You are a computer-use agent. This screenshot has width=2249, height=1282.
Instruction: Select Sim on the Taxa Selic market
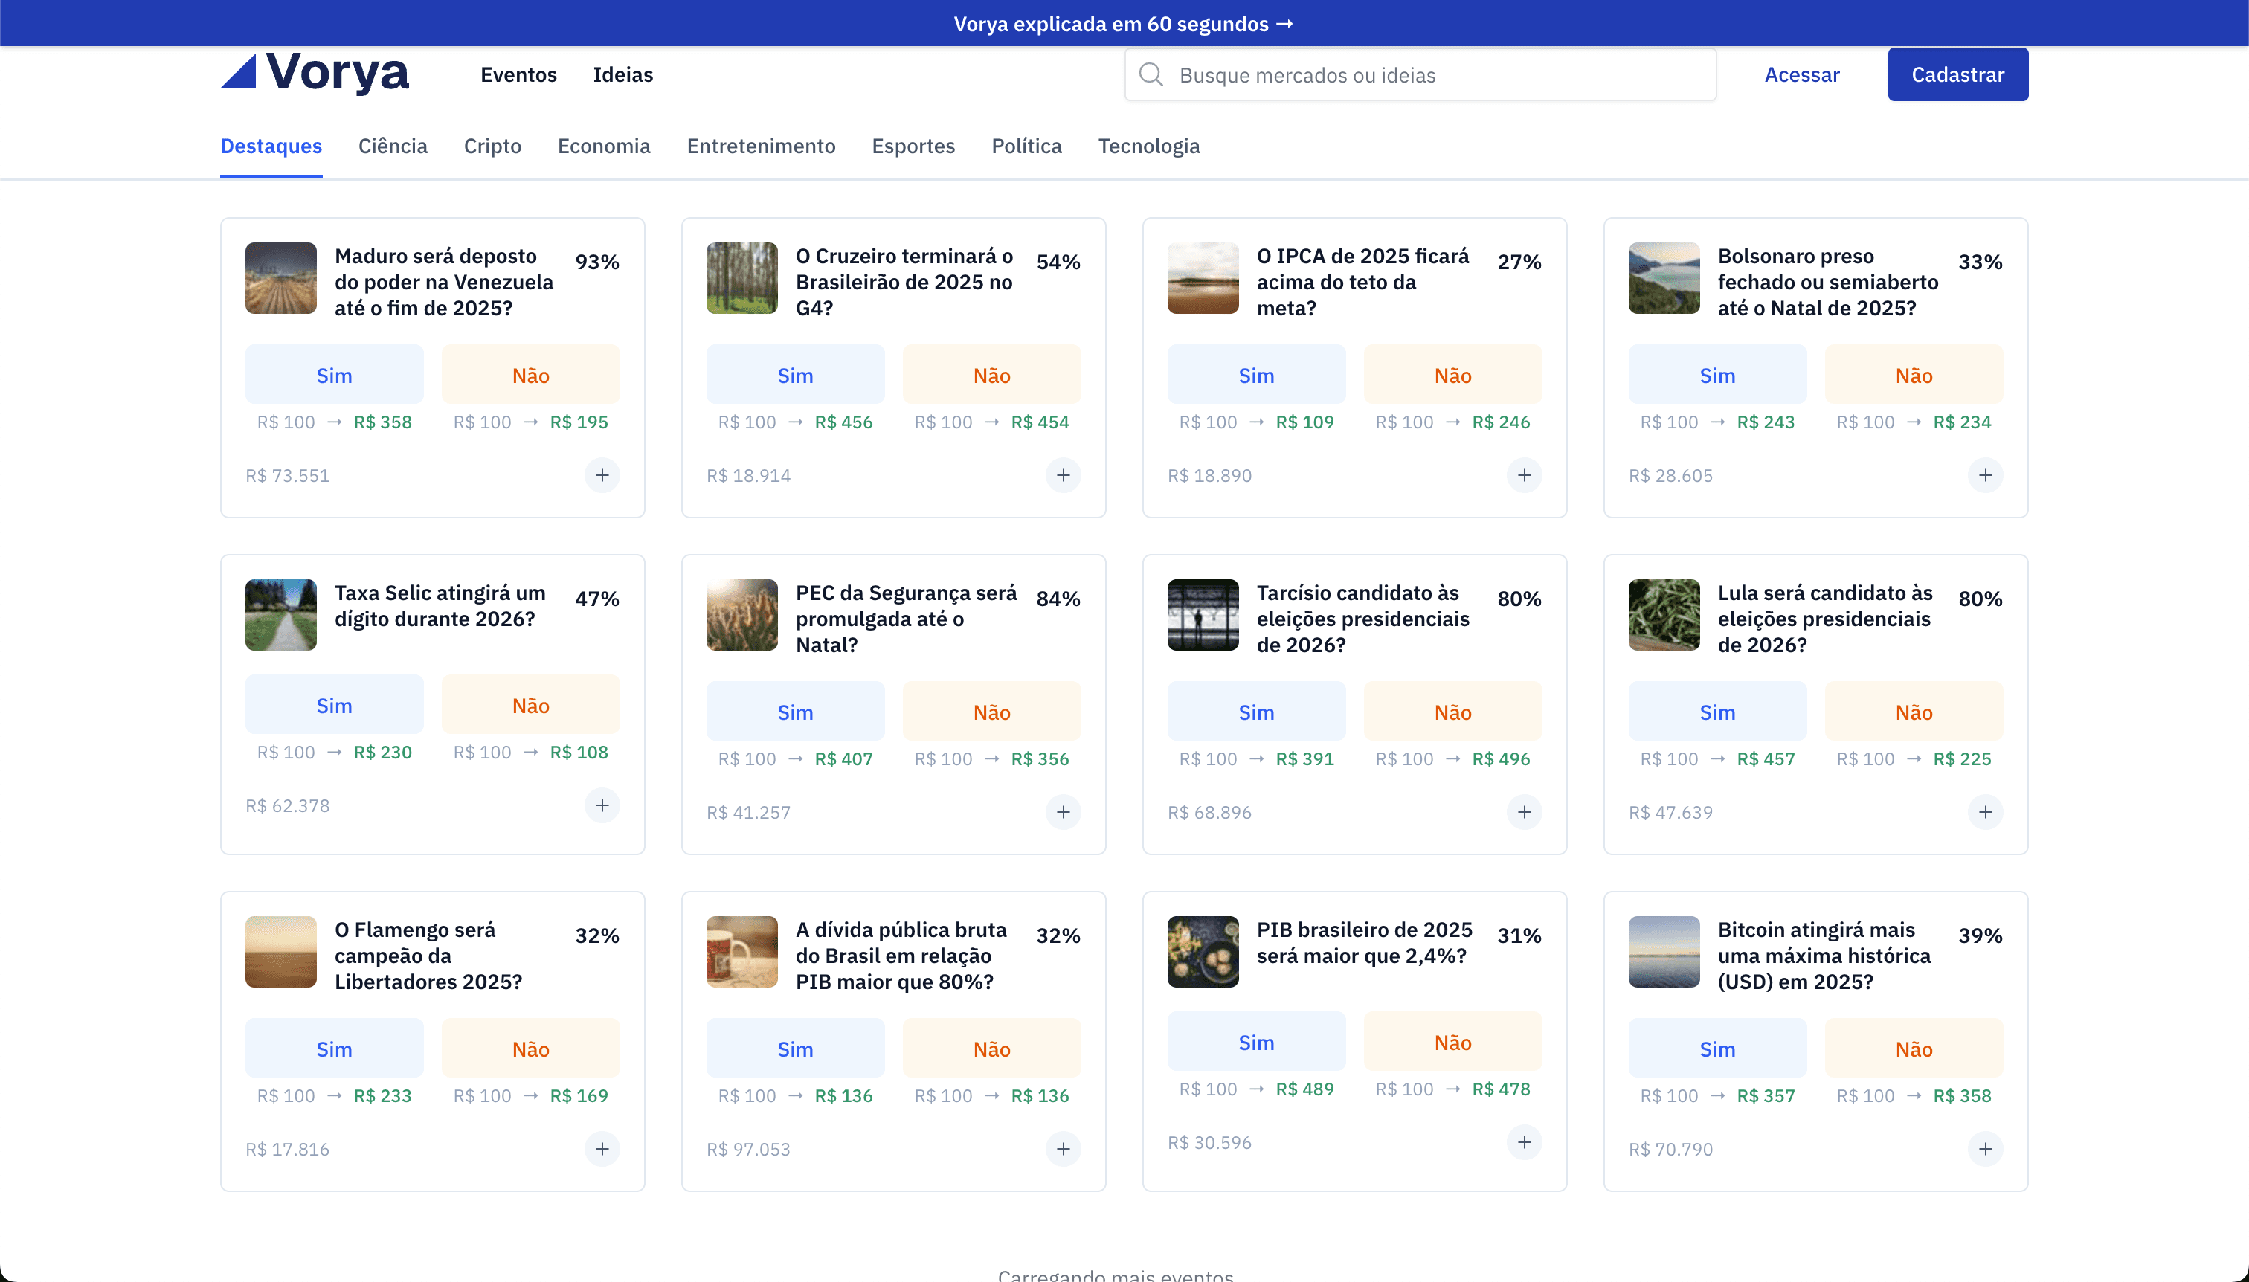point(334,704)
